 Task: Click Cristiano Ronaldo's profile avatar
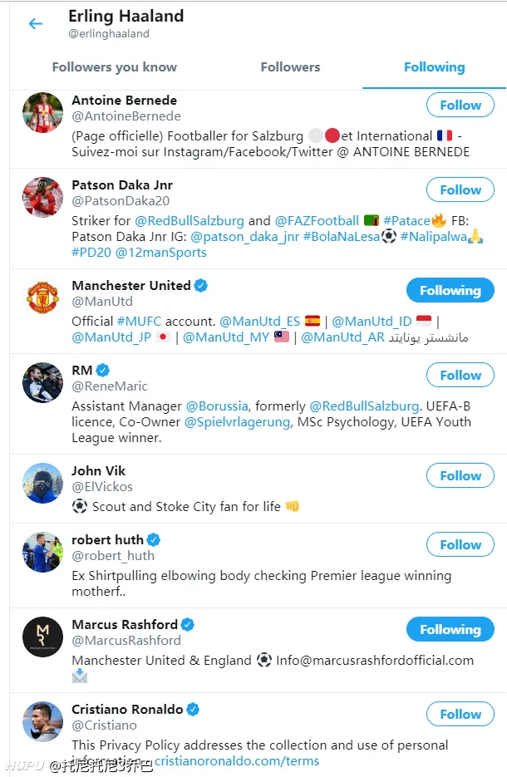click(42, 721)
